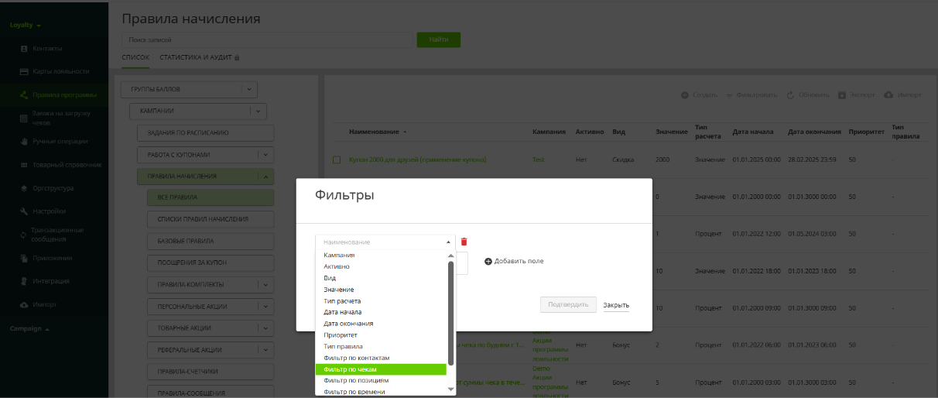Click the Поиск записей search field
This screenshot has height=398, width=938.
pyautogui.click(x=266, y=39)
